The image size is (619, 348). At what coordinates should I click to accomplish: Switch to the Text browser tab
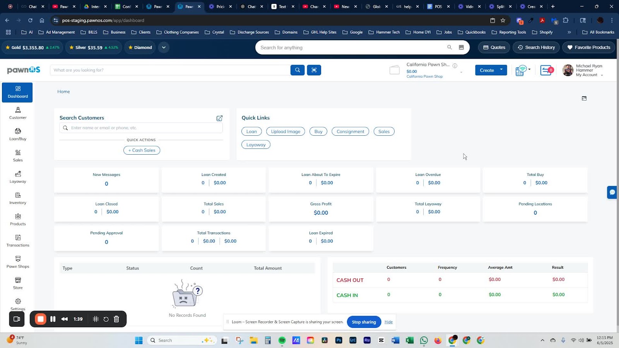[x=282, y=7]
